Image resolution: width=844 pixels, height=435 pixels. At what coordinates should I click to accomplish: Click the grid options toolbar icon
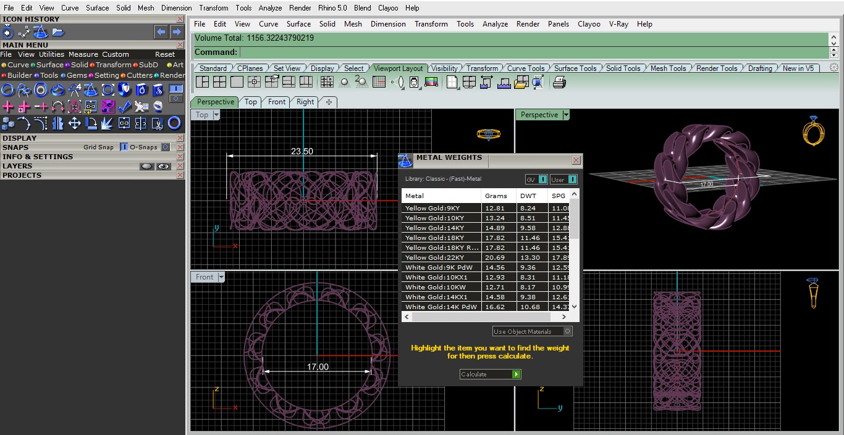coord(379,81)
